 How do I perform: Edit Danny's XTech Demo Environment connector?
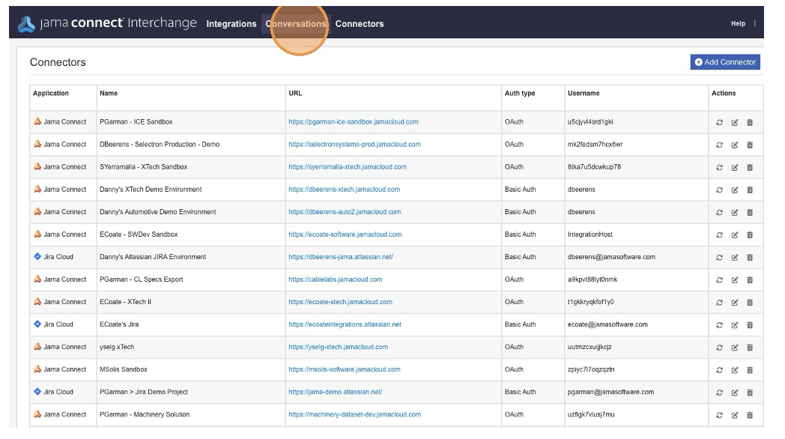click(x=734, y=190)
